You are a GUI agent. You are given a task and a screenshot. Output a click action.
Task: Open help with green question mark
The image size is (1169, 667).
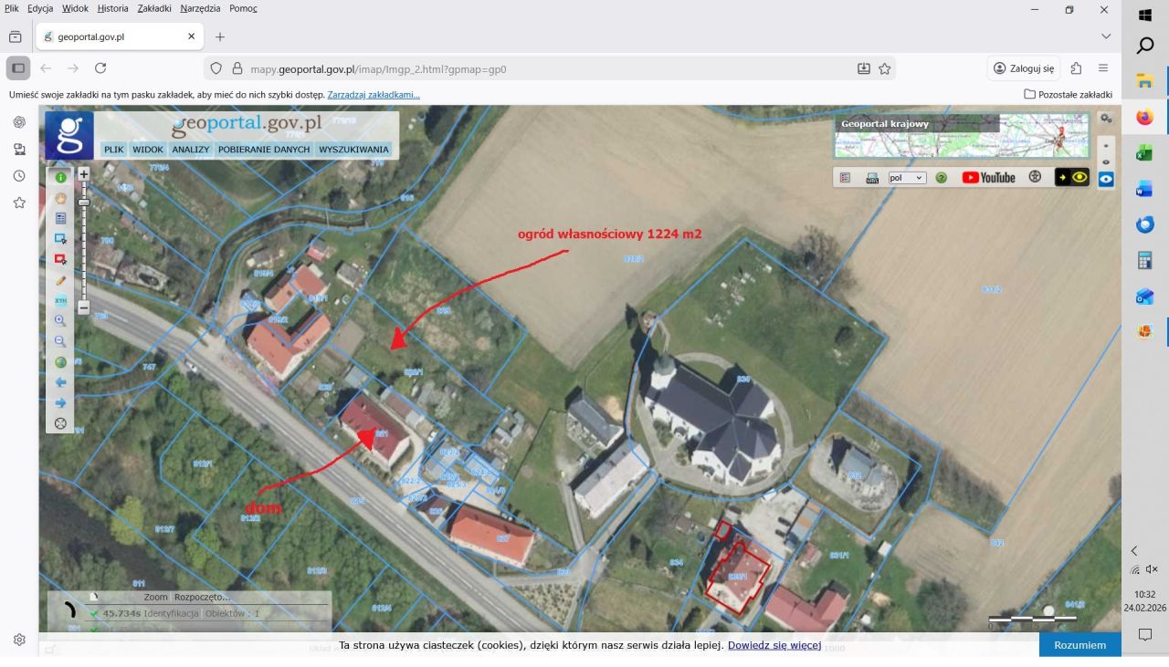[942, 178]
